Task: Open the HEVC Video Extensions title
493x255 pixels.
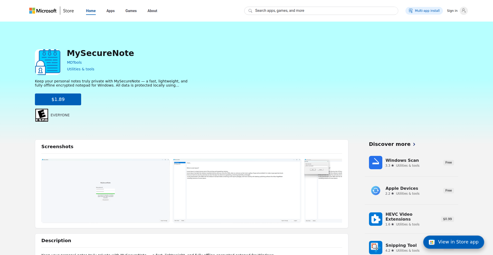Action: point(399,217)
